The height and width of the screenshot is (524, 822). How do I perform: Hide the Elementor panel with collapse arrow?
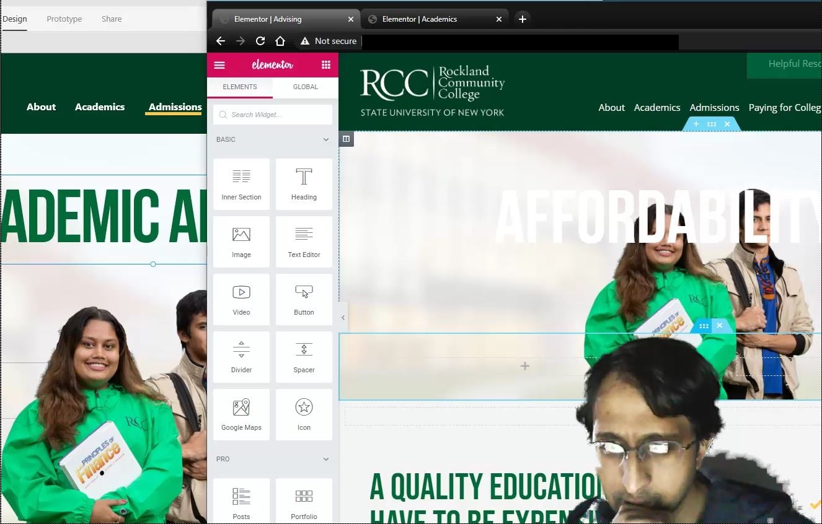[343, 318]
